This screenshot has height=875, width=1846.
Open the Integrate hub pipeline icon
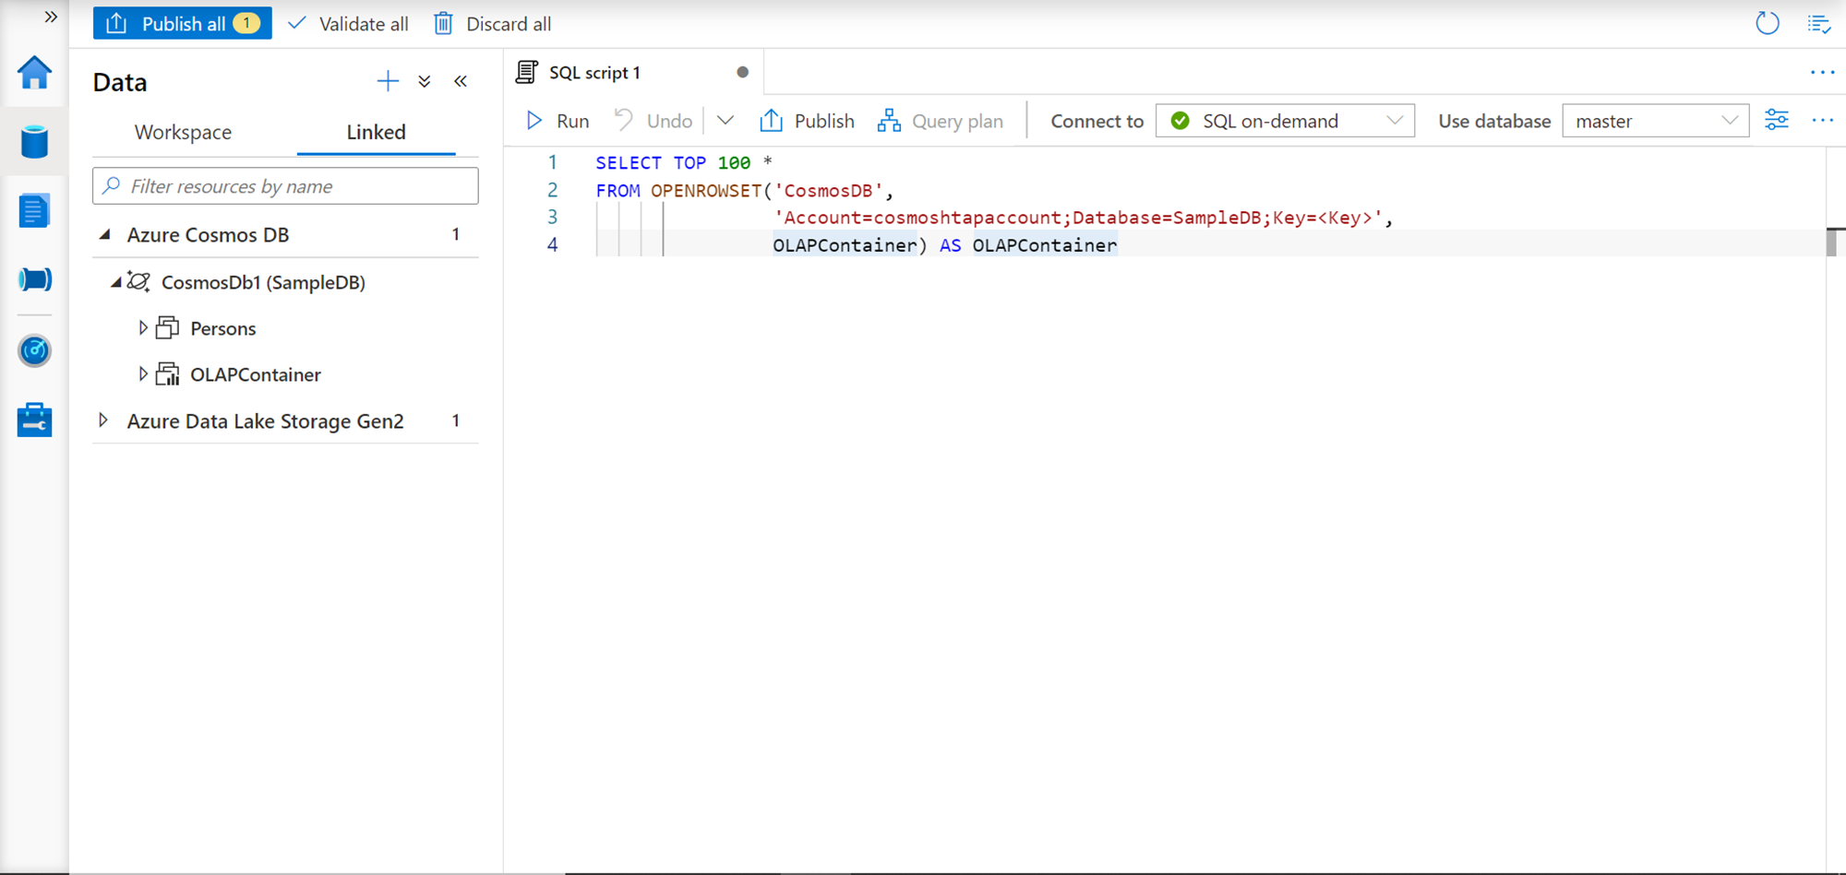click(x=35, y=279)
